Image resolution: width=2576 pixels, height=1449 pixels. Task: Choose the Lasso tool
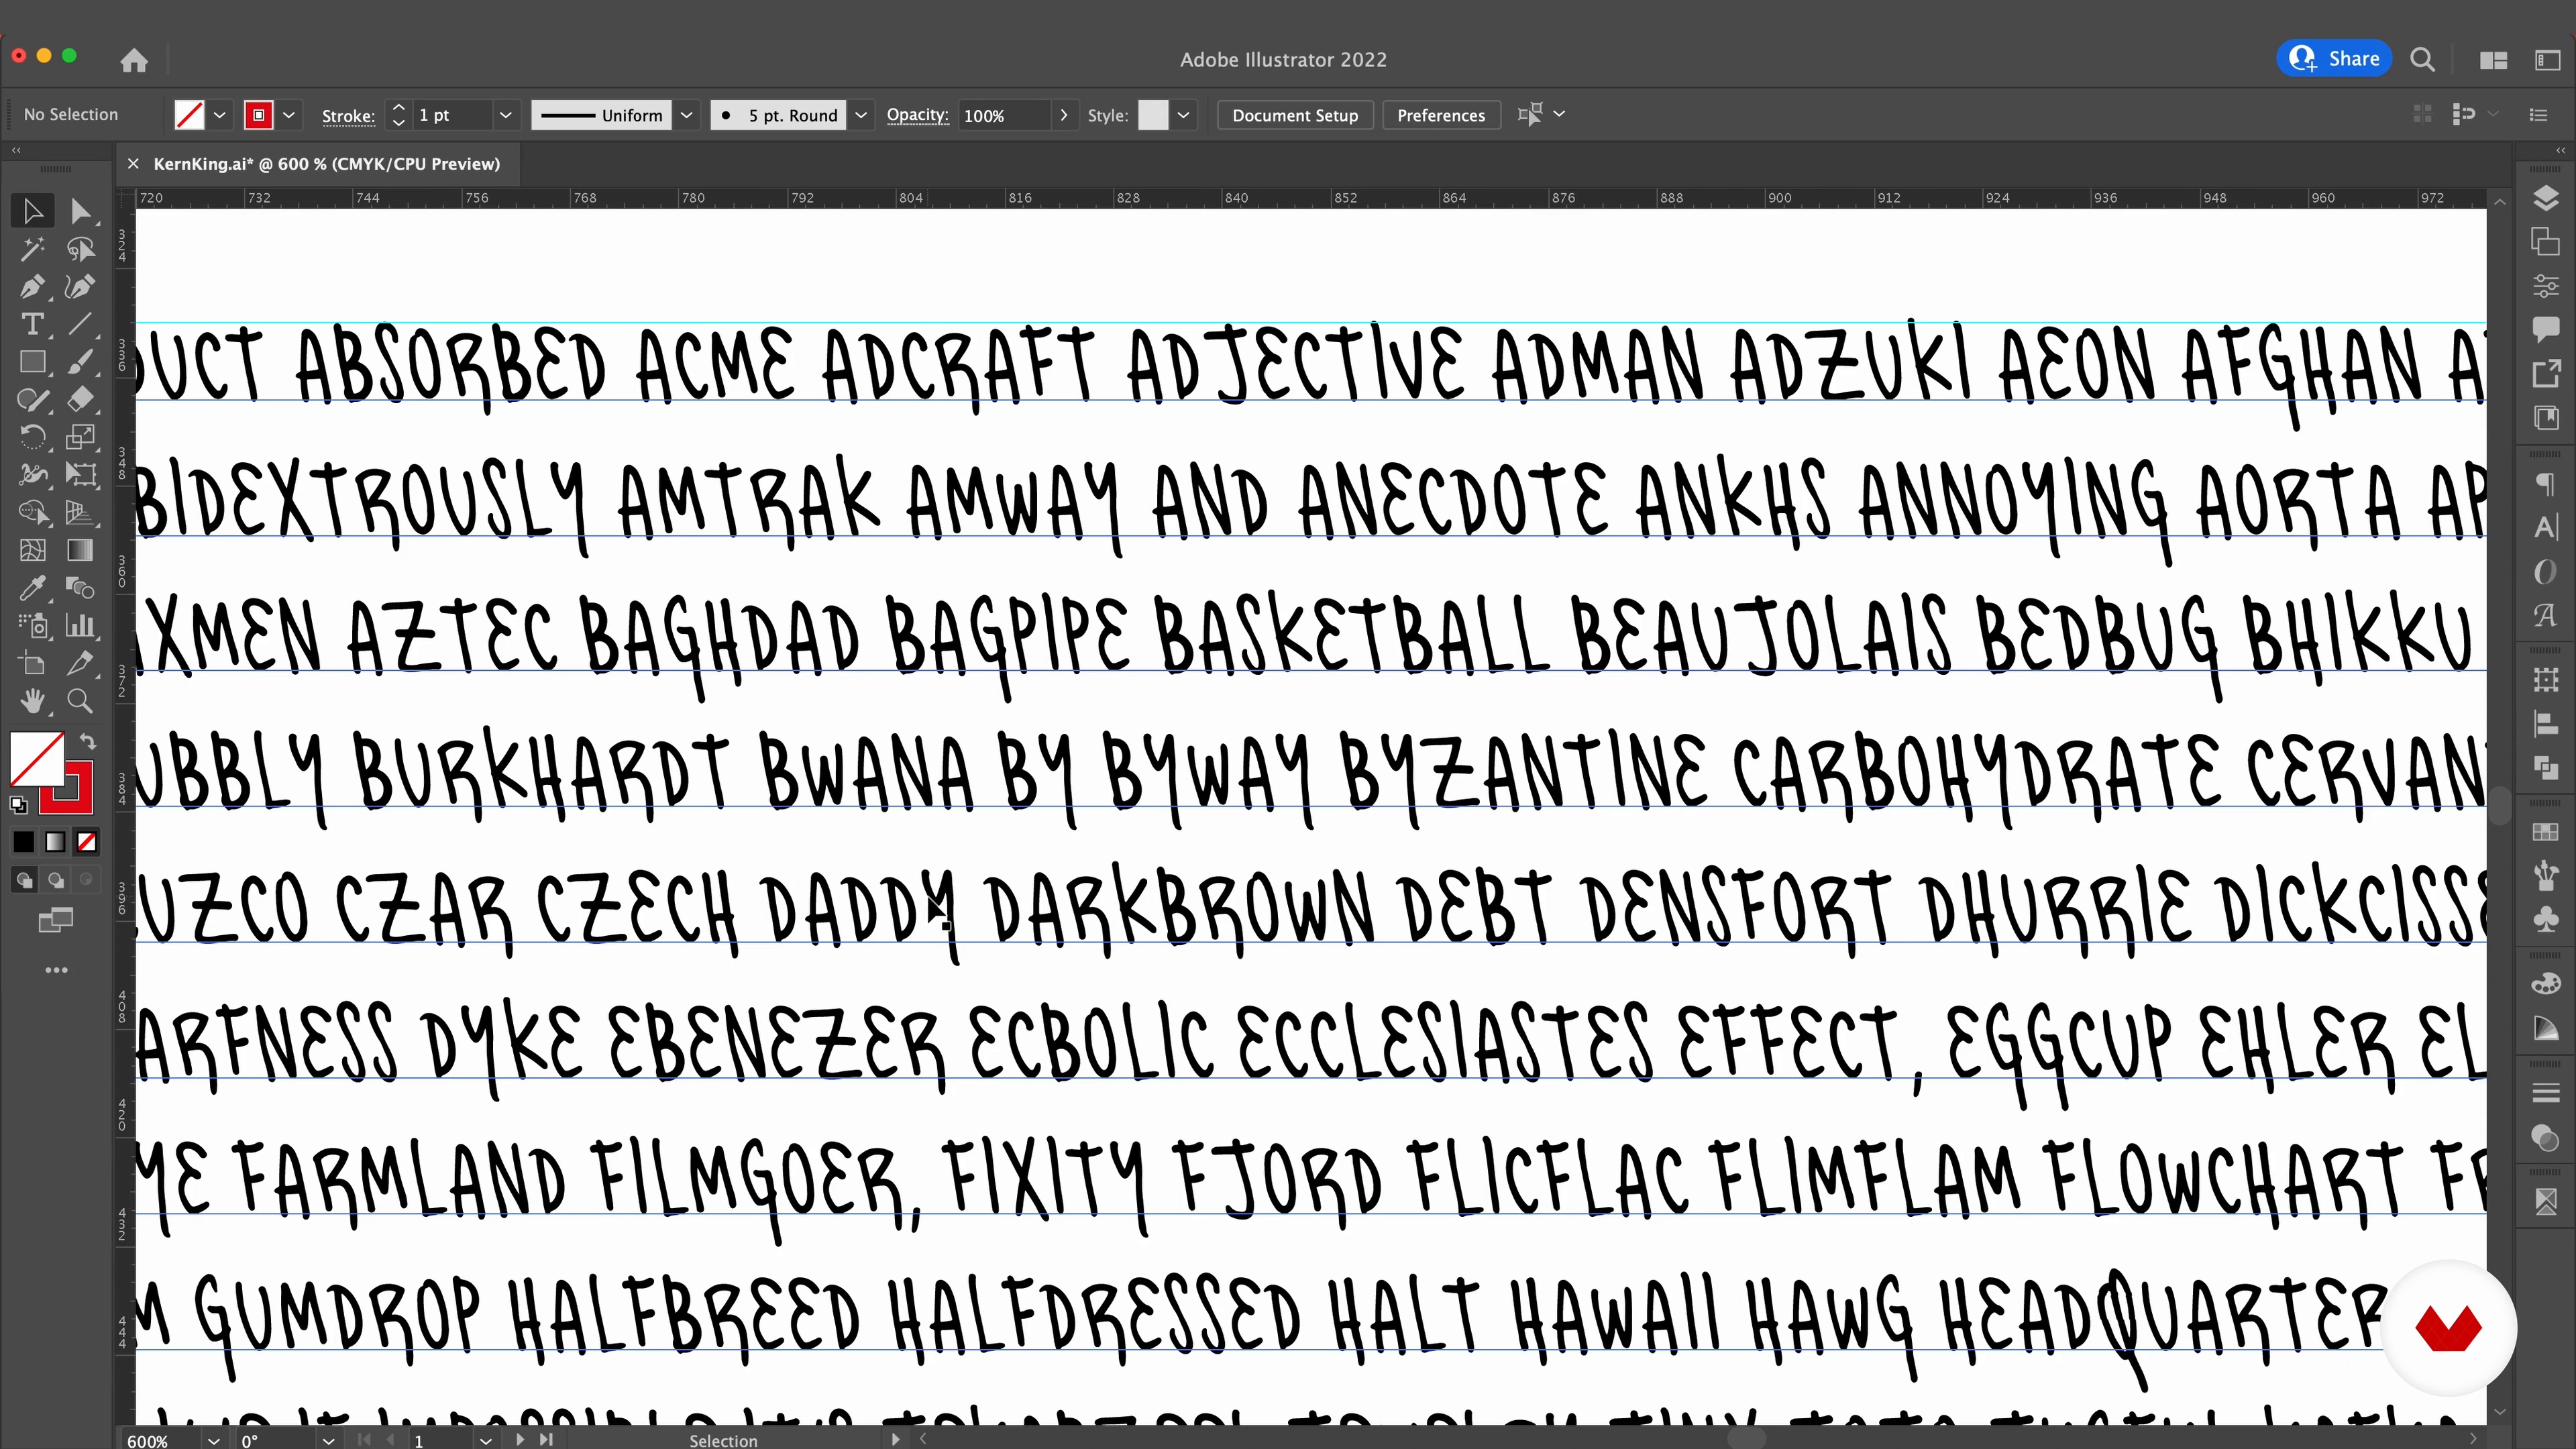point(81,248)
